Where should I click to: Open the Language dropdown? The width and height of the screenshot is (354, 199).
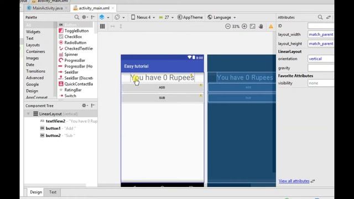222,17
